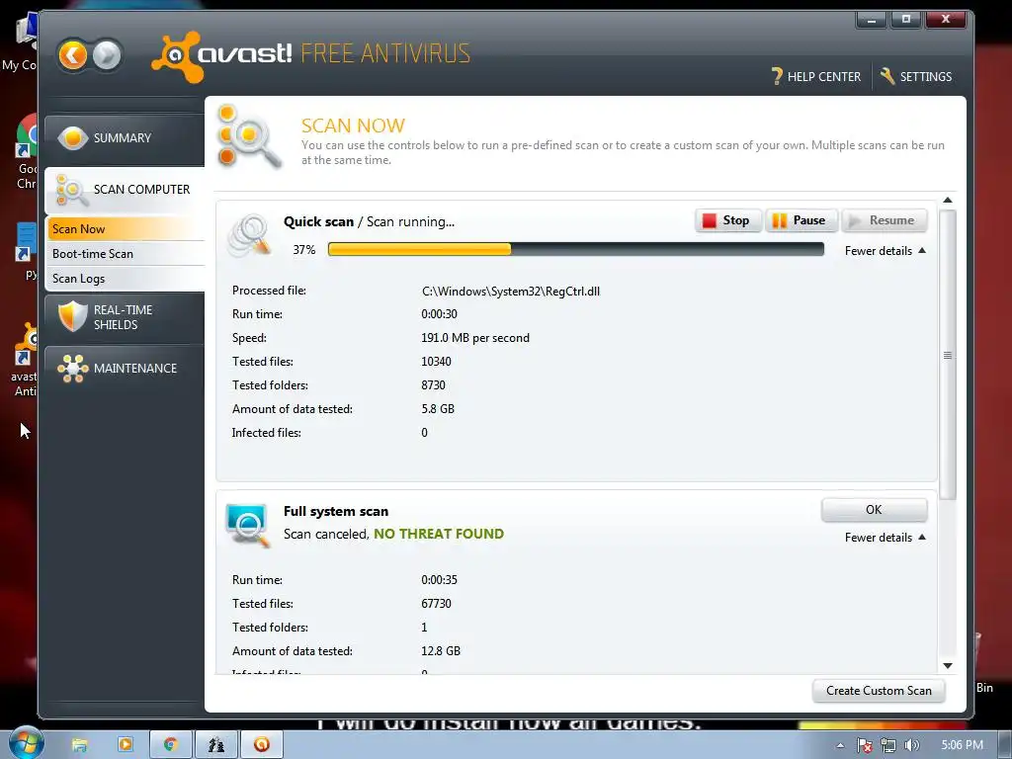Open Windows Explorer from the taskbar
Viewport: 1012px width, 759px height.
79,745
